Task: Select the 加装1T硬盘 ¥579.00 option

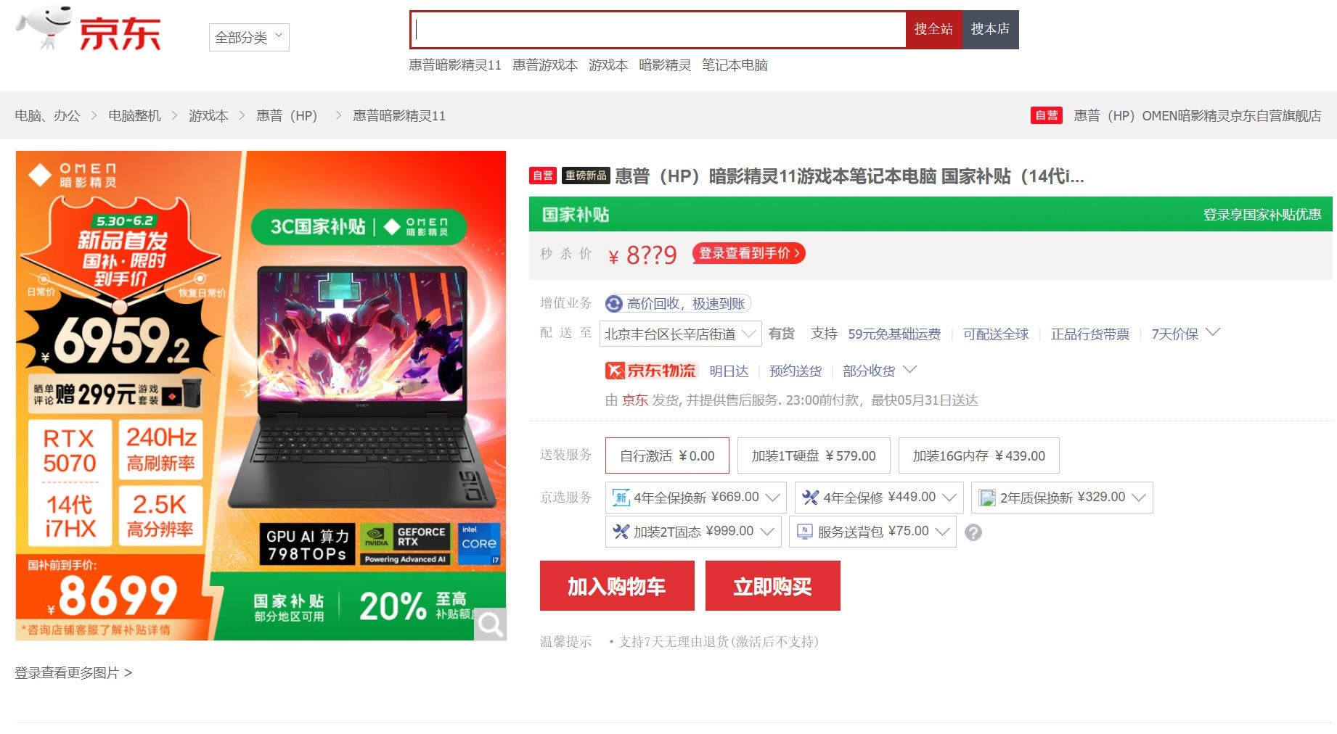Action: pos(813,455)
